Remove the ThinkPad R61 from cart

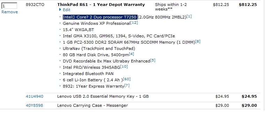point(10,12)
